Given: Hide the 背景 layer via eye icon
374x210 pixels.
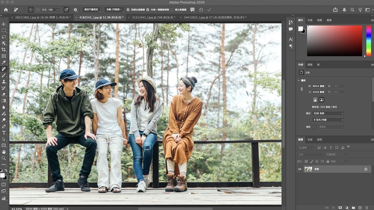Looking at the screenshot, I should (300, 169).
